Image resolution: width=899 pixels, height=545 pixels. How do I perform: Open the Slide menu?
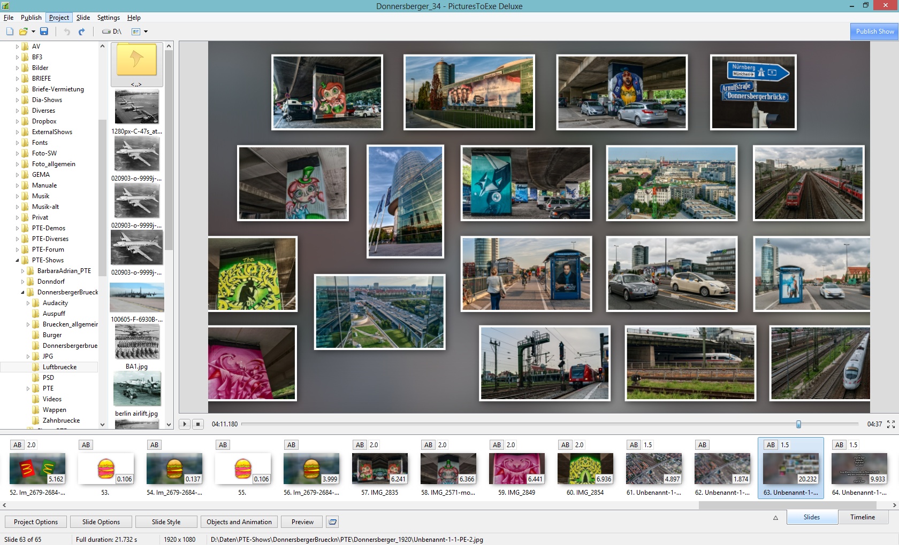pos(83,18)
